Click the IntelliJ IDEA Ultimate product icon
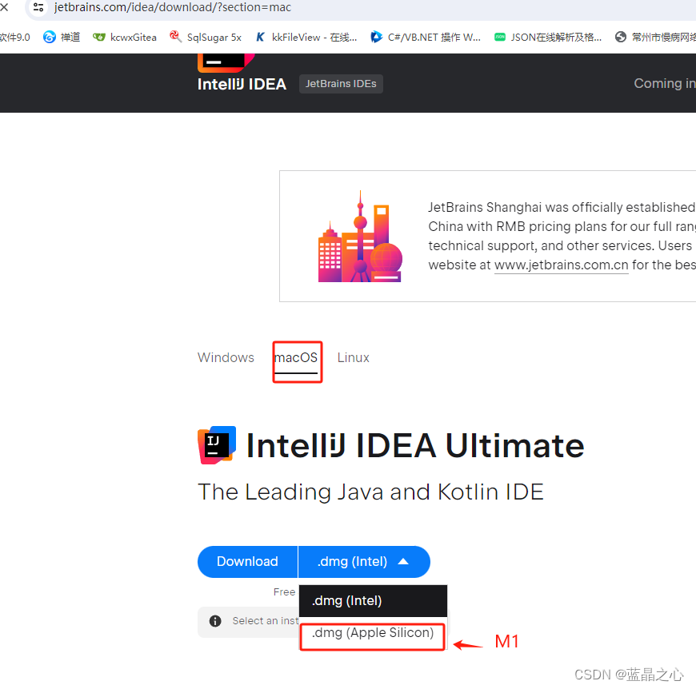Image resolution: width=696 pixels, height=689 pixels. [217, 445]
